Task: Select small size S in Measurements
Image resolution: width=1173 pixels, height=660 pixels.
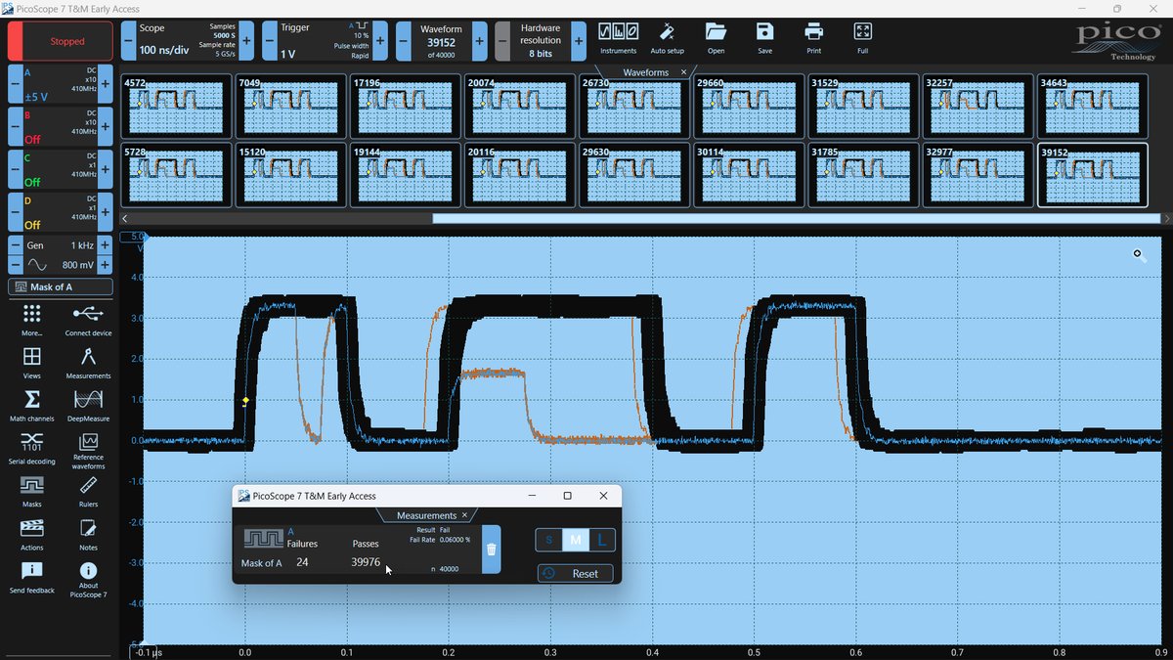Action: (548, 539)
